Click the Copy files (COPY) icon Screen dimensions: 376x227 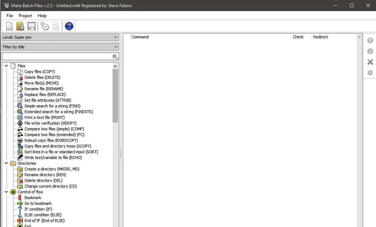point(20,72)
